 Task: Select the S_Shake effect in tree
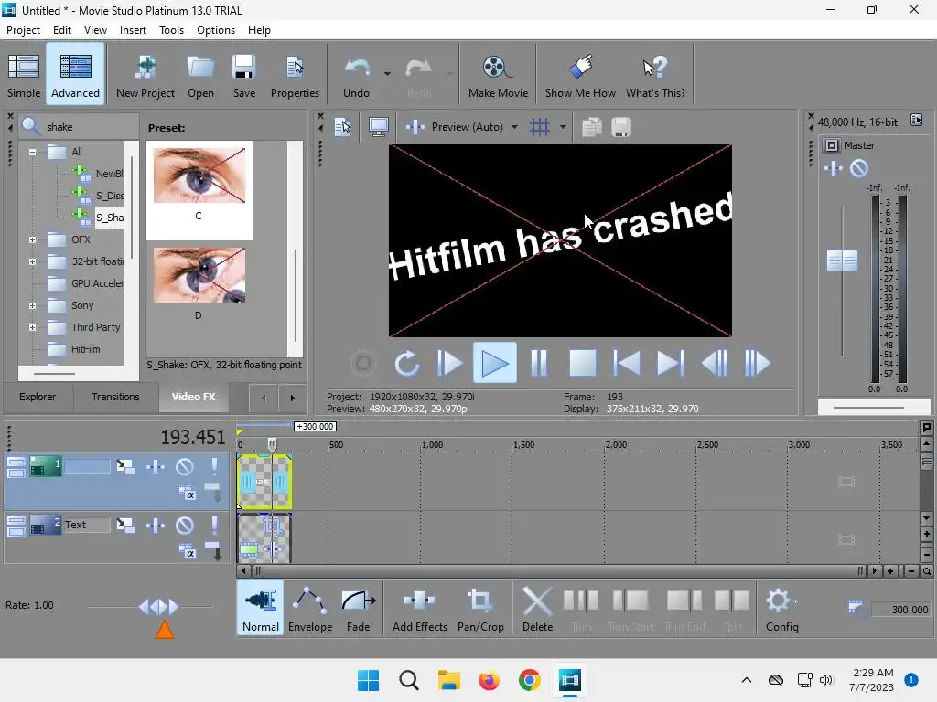(110, 218)
